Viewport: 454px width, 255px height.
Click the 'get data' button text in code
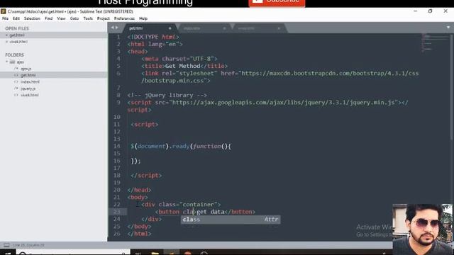pyautogui.click(x=211, y=212)
